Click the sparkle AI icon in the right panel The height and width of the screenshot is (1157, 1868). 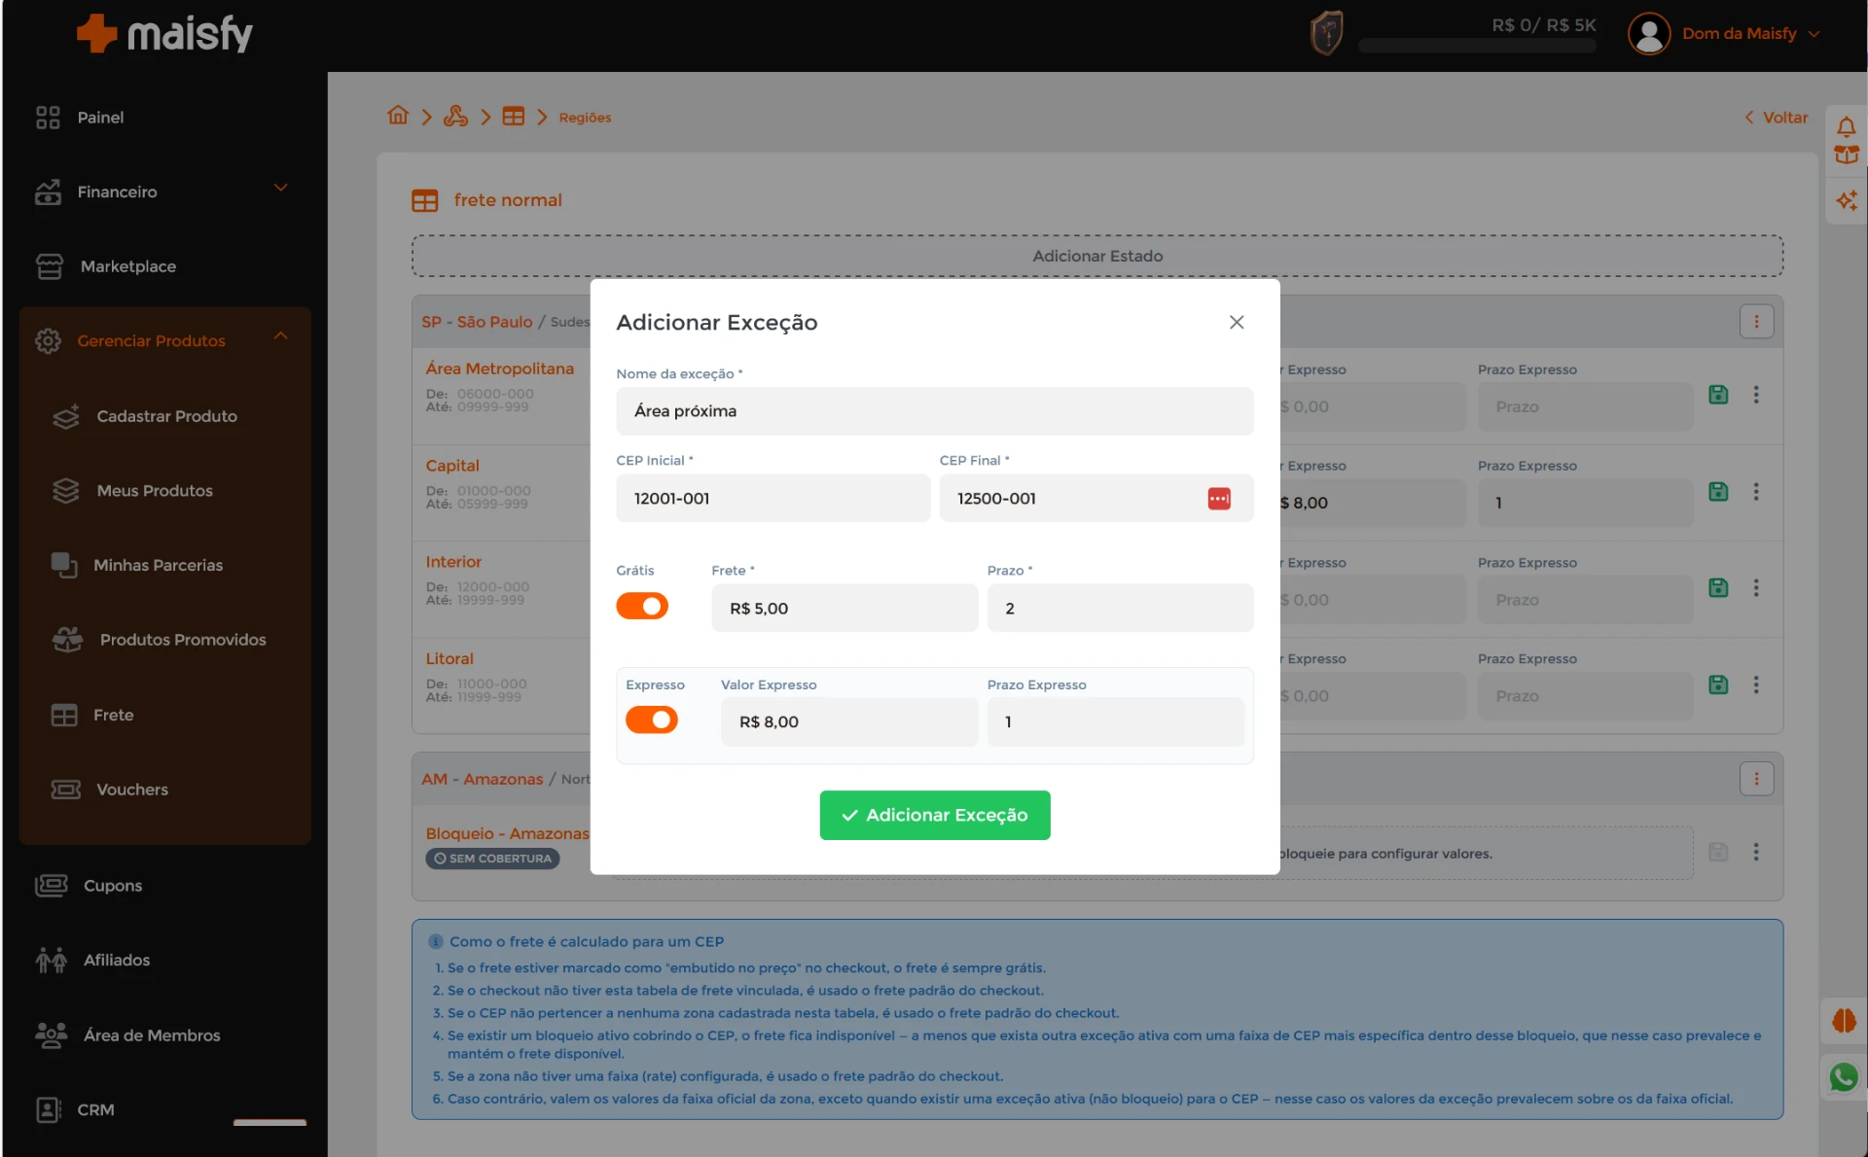[x=1846, y=200]
